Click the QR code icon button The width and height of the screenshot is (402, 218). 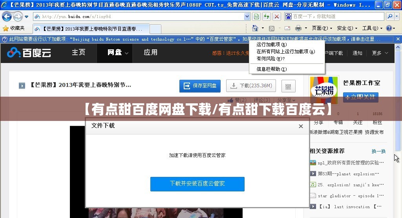[288, 86]
